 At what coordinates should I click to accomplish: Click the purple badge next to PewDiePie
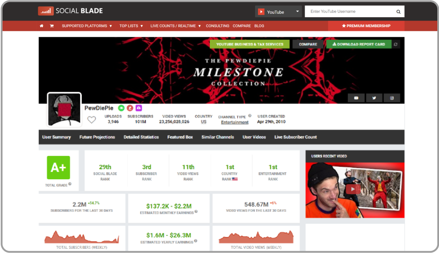coord(138,108)
